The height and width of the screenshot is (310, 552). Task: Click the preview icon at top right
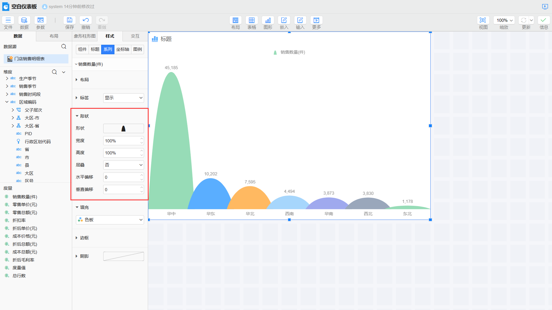click(545, 6)
